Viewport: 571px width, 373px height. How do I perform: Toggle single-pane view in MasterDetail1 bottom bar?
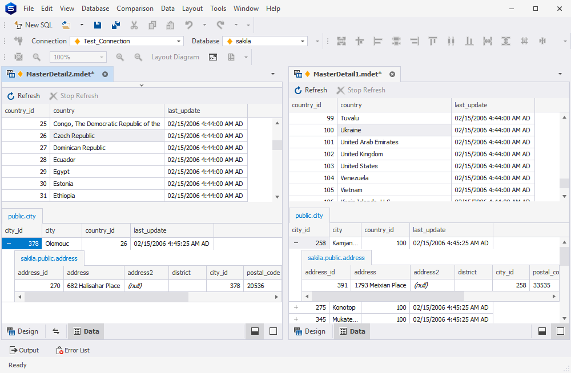[x=561, y=331]
